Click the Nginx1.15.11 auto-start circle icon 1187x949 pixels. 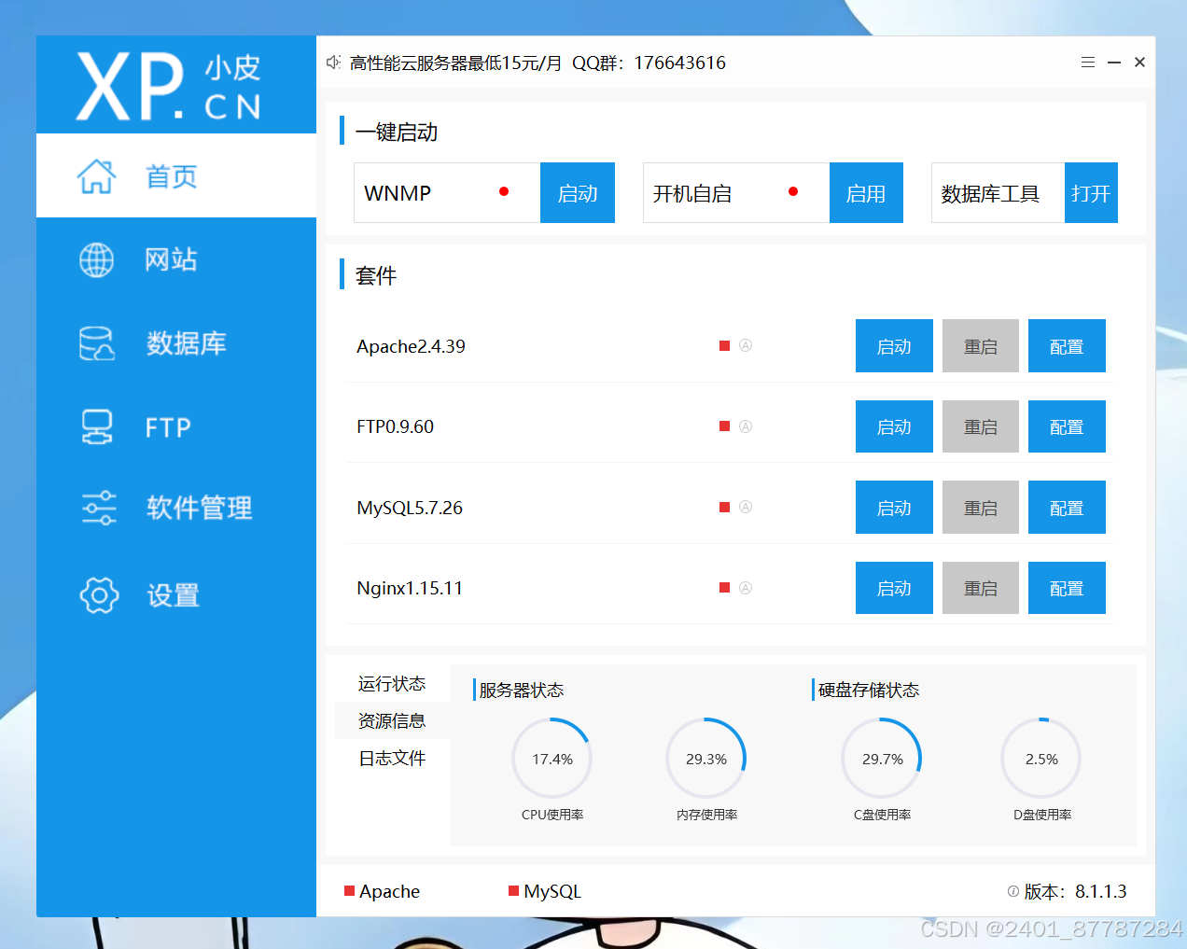click(746, 588)
